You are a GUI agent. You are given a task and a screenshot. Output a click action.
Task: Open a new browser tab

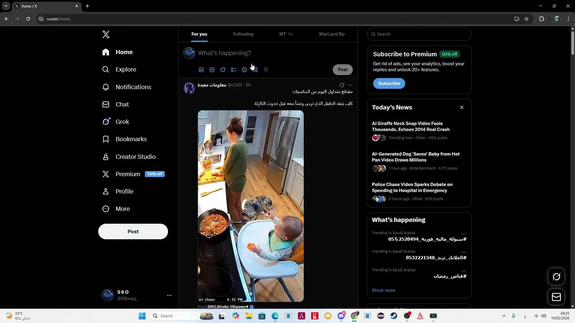click(87, 6)
